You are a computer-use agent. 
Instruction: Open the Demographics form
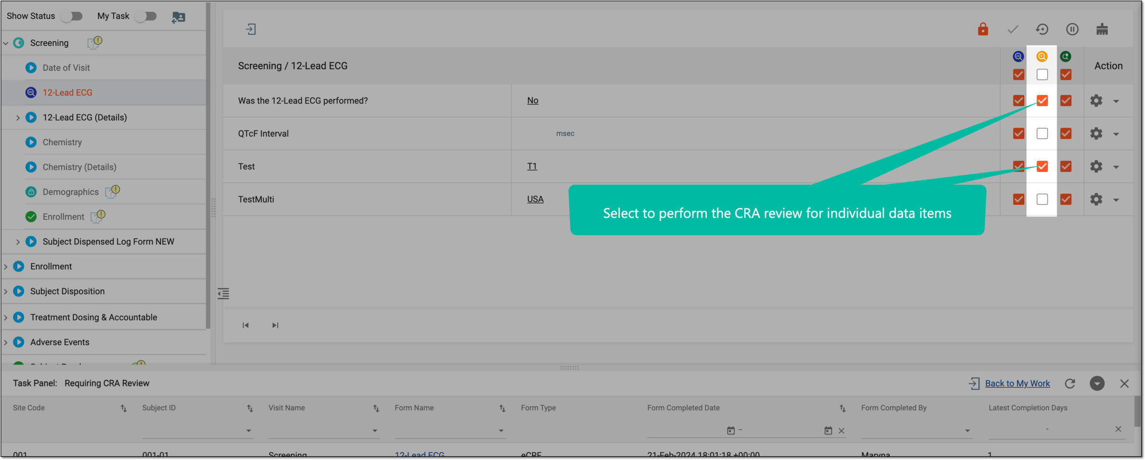pyautogui.click(x=71, y=192)
